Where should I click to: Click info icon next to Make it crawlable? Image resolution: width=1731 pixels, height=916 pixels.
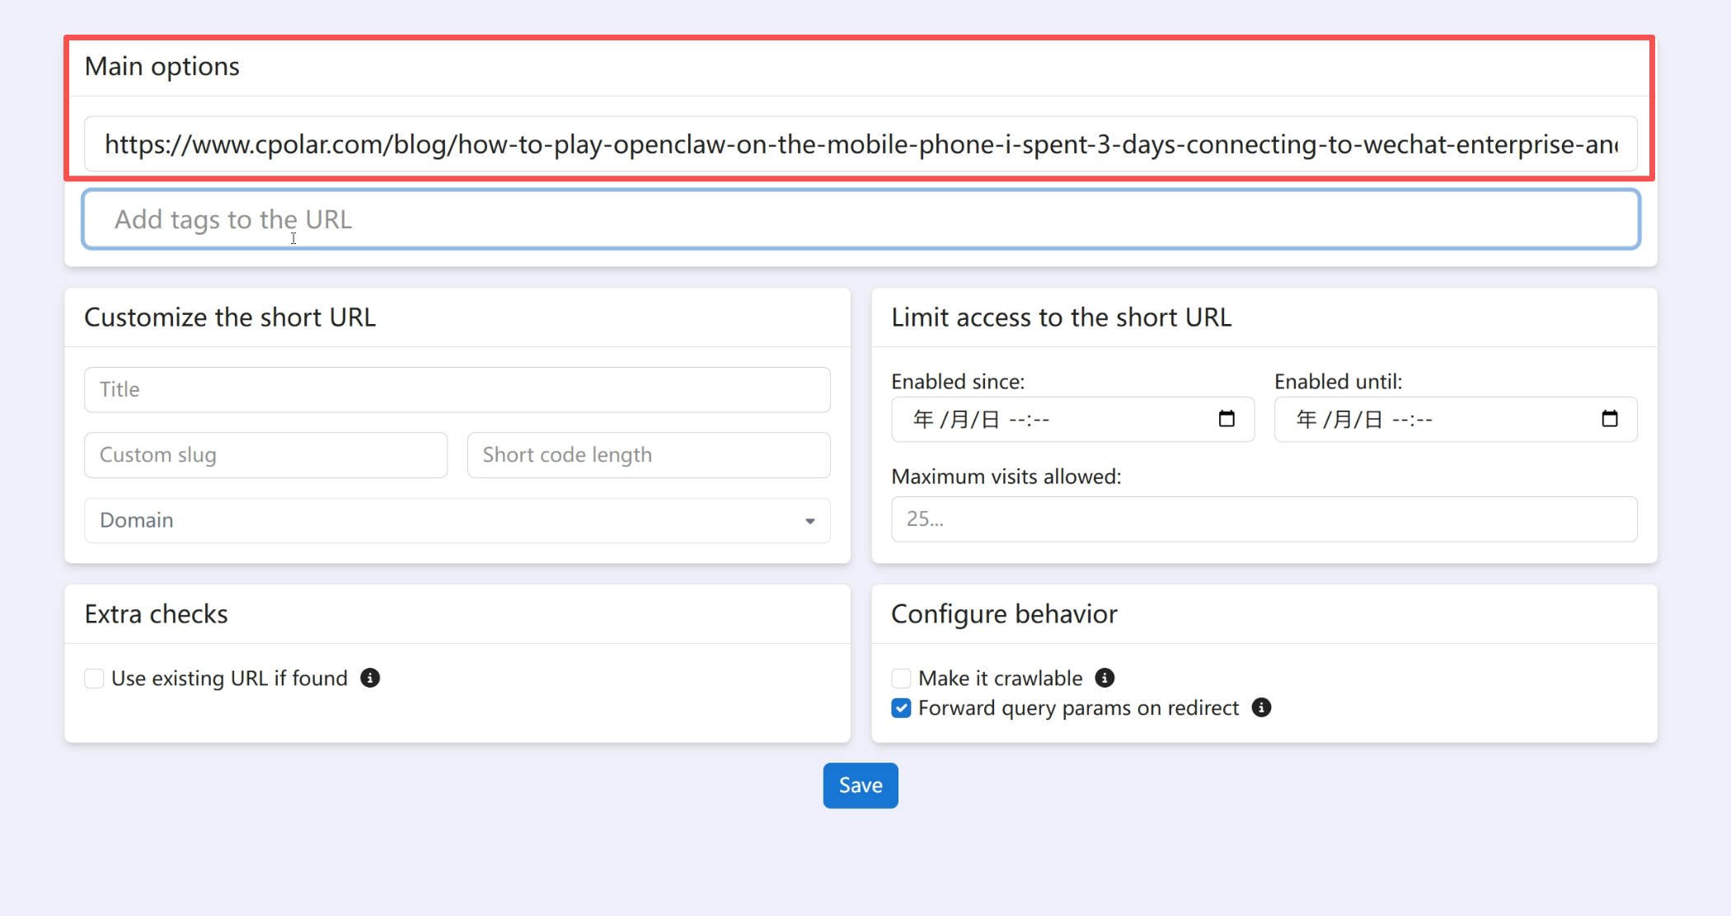coord(1105,678)
